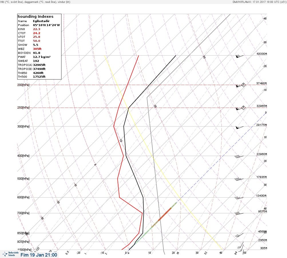The height and width of the screenshot is (258, 287).
Task: Click the 29175ft altitude label
Action: click(262, 125)
